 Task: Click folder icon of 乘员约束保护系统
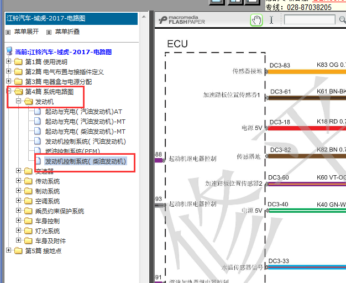pyautogui.click(x=28, y=211)
